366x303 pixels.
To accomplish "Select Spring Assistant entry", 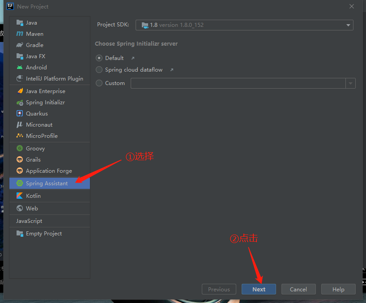I will pyautogui.click(x=50, y=183).
